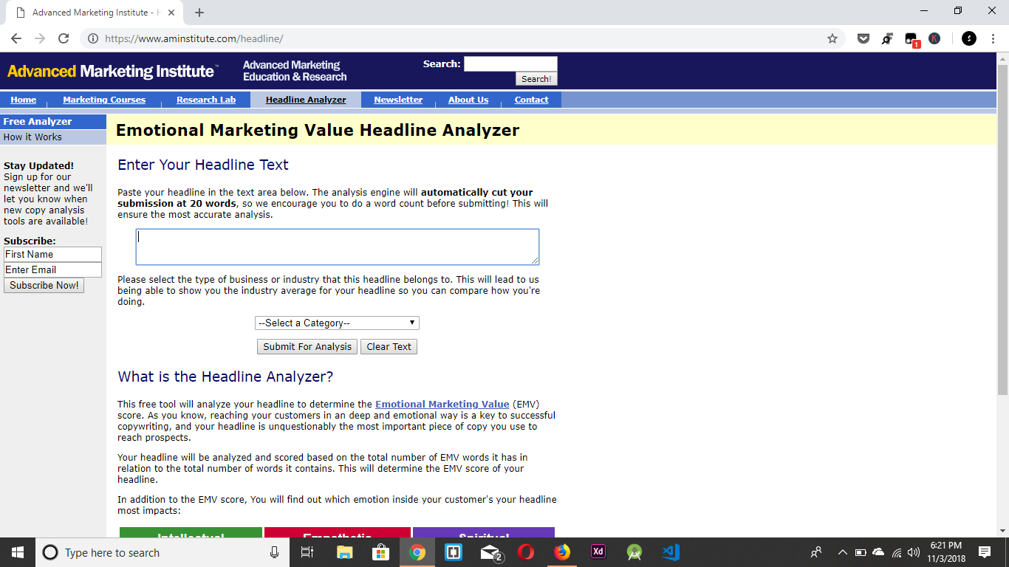
Task: Click the Subscribe Now! button
Action: pos(44,286)
